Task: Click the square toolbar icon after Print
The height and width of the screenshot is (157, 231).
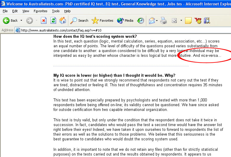Action: (x=174, y=21)
